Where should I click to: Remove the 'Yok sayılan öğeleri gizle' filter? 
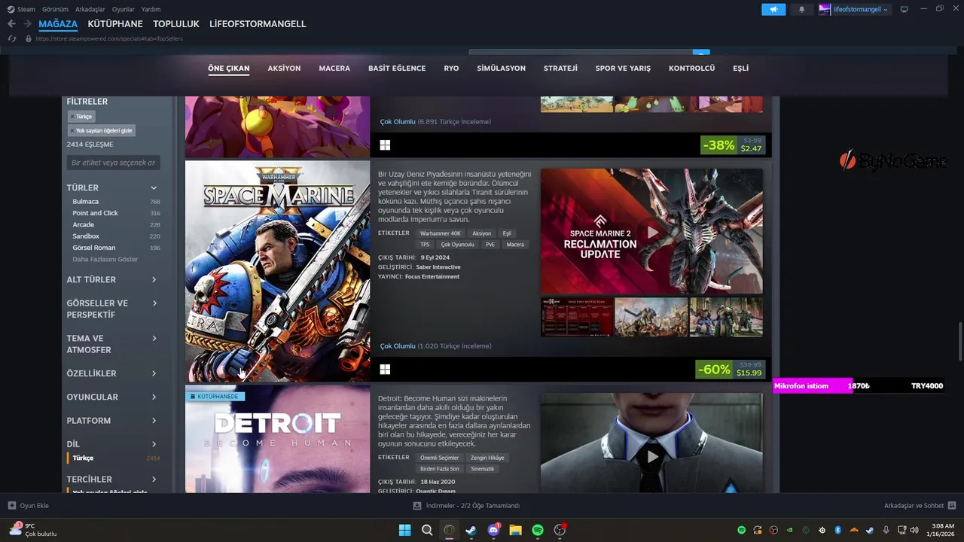coord(101,130)
